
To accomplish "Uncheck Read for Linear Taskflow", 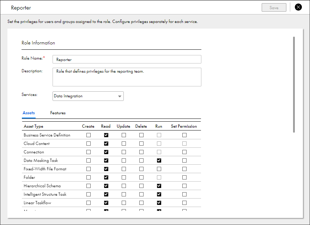I will click(x=106, y=203).
